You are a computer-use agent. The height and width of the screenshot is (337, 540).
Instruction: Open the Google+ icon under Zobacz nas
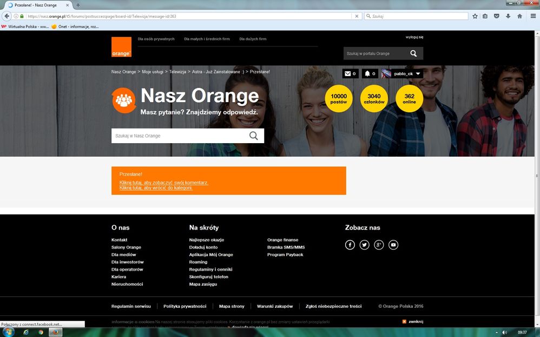point(379,245)
